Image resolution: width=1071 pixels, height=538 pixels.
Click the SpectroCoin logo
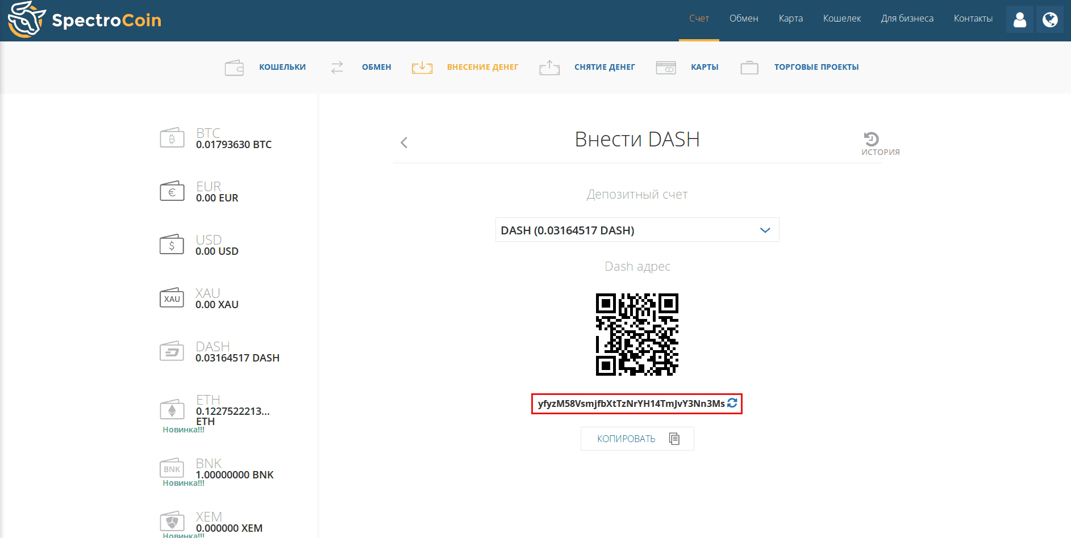pyautogui.click(x=85, y=20)
